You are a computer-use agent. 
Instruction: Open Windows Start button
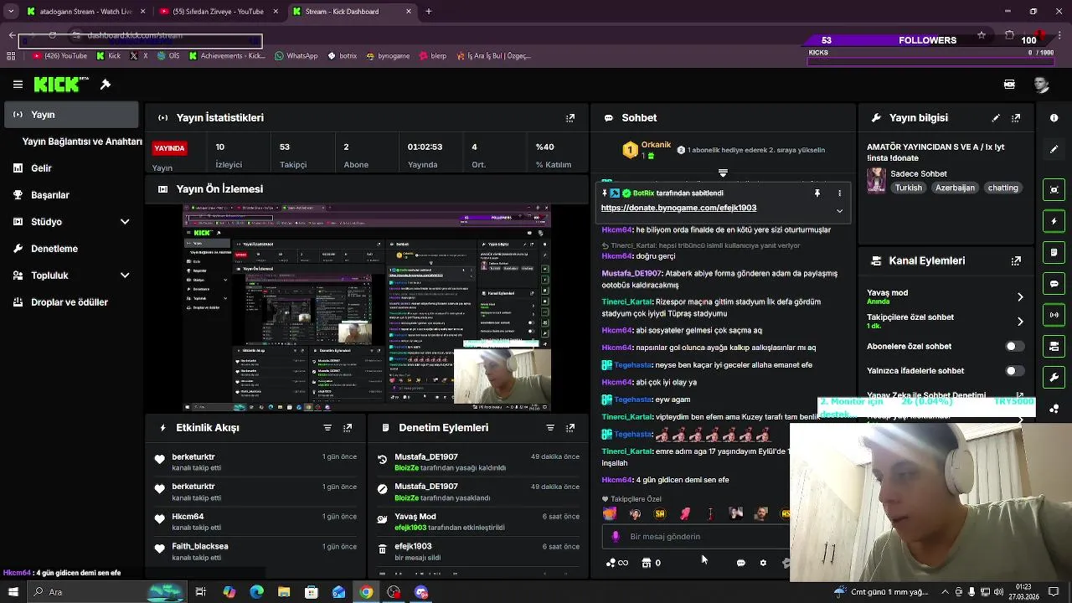click(x=15, y=592)
